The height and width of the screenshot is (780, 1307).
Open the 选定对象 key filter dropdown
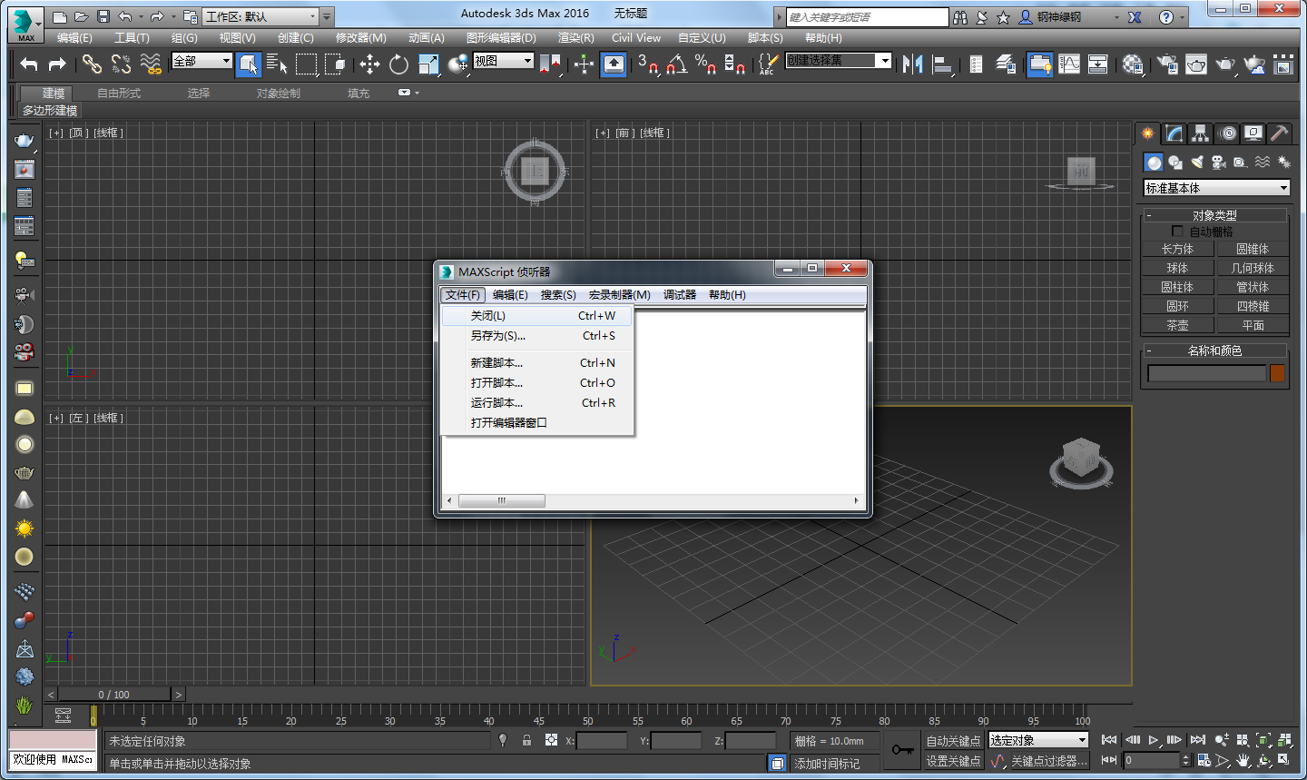1038,741
